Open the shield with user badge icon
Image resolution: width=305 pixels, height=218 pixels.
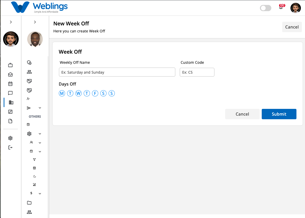(29, 62)
